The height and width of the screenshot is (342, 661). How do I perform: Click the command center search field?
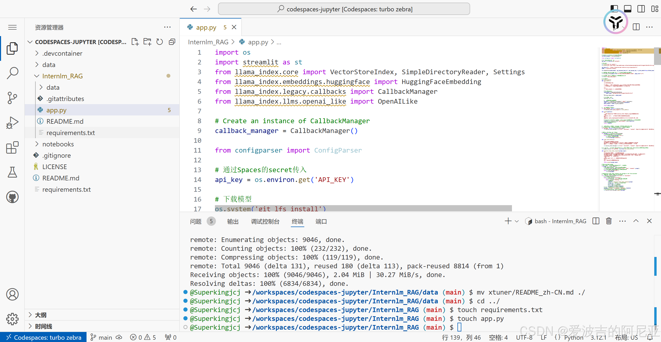click(x=344, y=9)
